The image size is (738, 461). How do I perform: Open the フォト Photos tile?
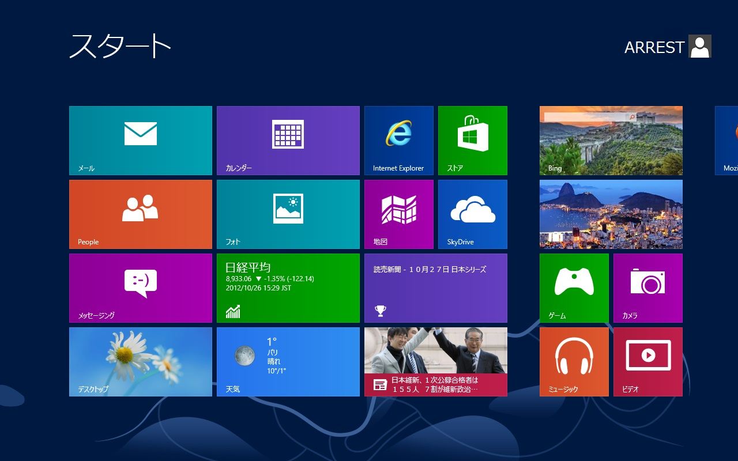coord(288,214)
